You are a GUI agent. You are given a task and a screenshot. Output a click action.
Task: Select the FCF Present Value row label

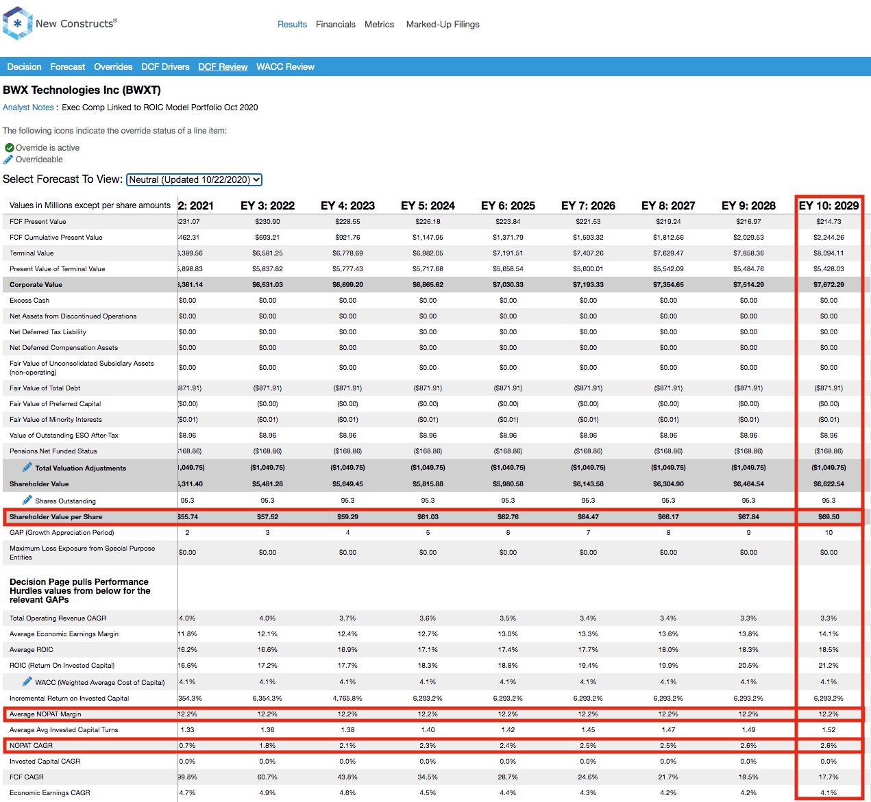[x=38, y=222]
